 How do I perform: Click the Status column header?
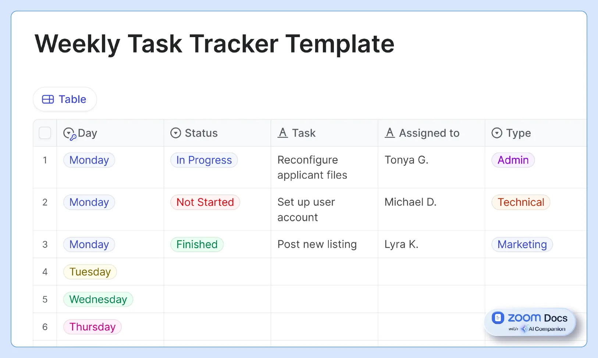coord(202,133)
